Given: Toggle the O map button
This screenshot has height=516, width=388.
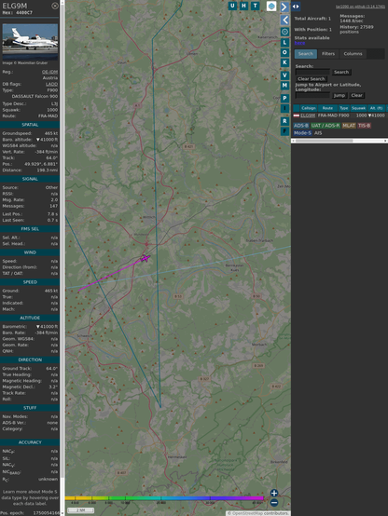Looking at the screenshot, I should point(284,52).
